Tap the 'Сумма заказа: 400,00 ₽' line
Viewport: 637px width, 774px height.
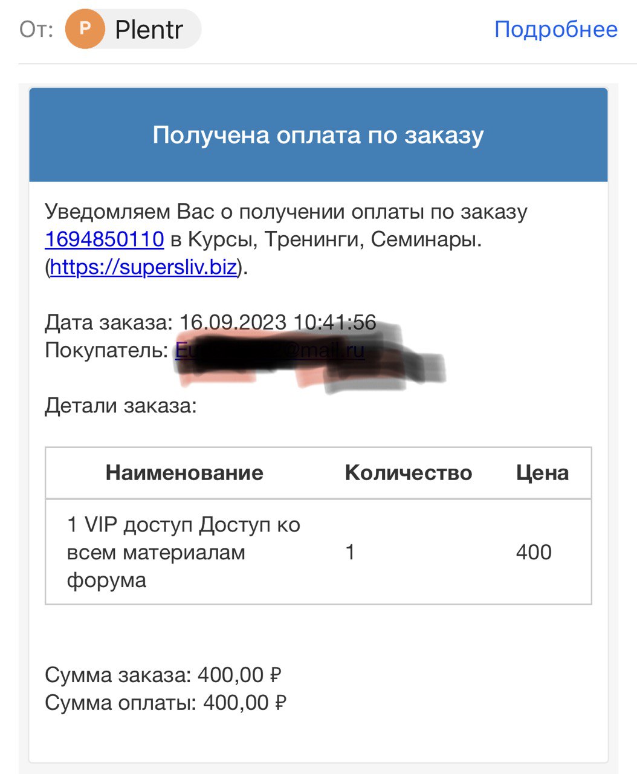163,675
